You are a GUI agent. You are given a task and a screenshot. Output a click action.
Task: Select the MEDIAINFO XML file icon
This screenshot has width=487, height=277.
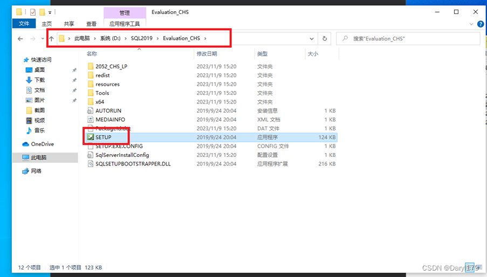click(91, 120)
